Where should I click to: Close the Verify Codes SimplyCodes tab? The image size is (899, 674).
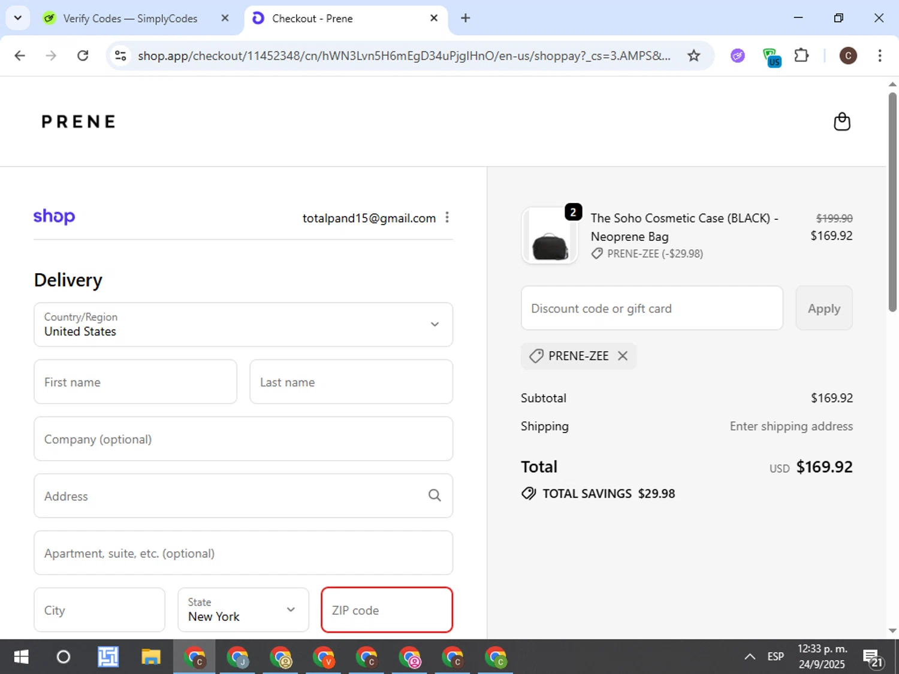[225, 18]
